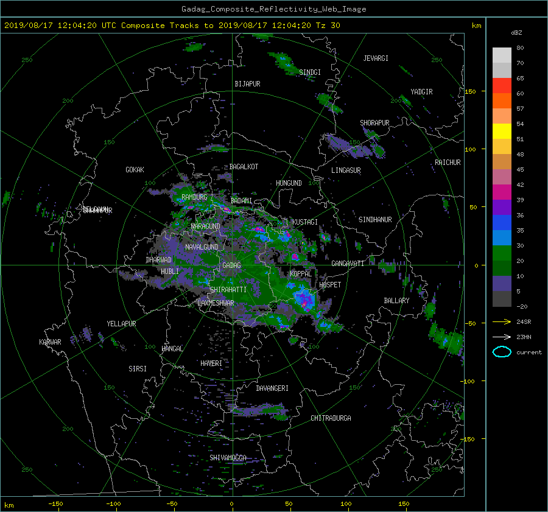Click the KOPPAL city label
548x512 pixels.
(x=301, y=274)
